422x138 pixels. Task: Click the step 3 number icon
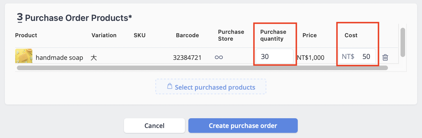pyautogui.click(x=20, y=18)
